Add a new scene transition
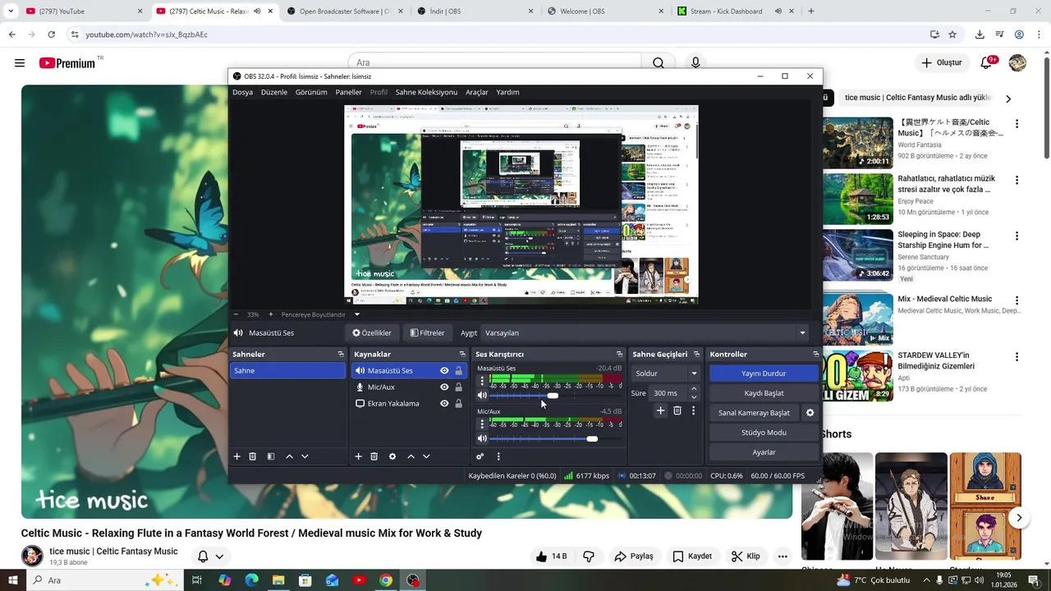1051x591 pixels. point(660,410)
